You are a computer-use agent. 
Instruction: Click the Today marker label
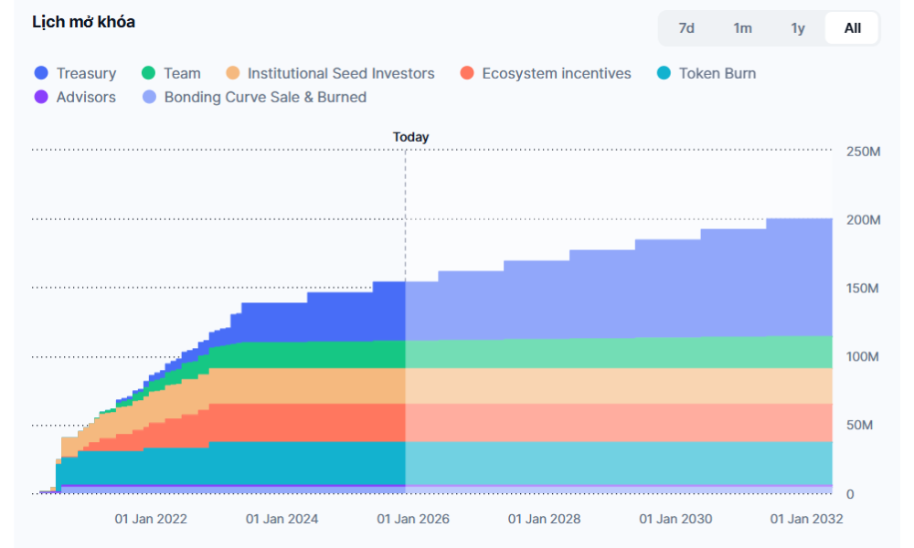(410, 137)
